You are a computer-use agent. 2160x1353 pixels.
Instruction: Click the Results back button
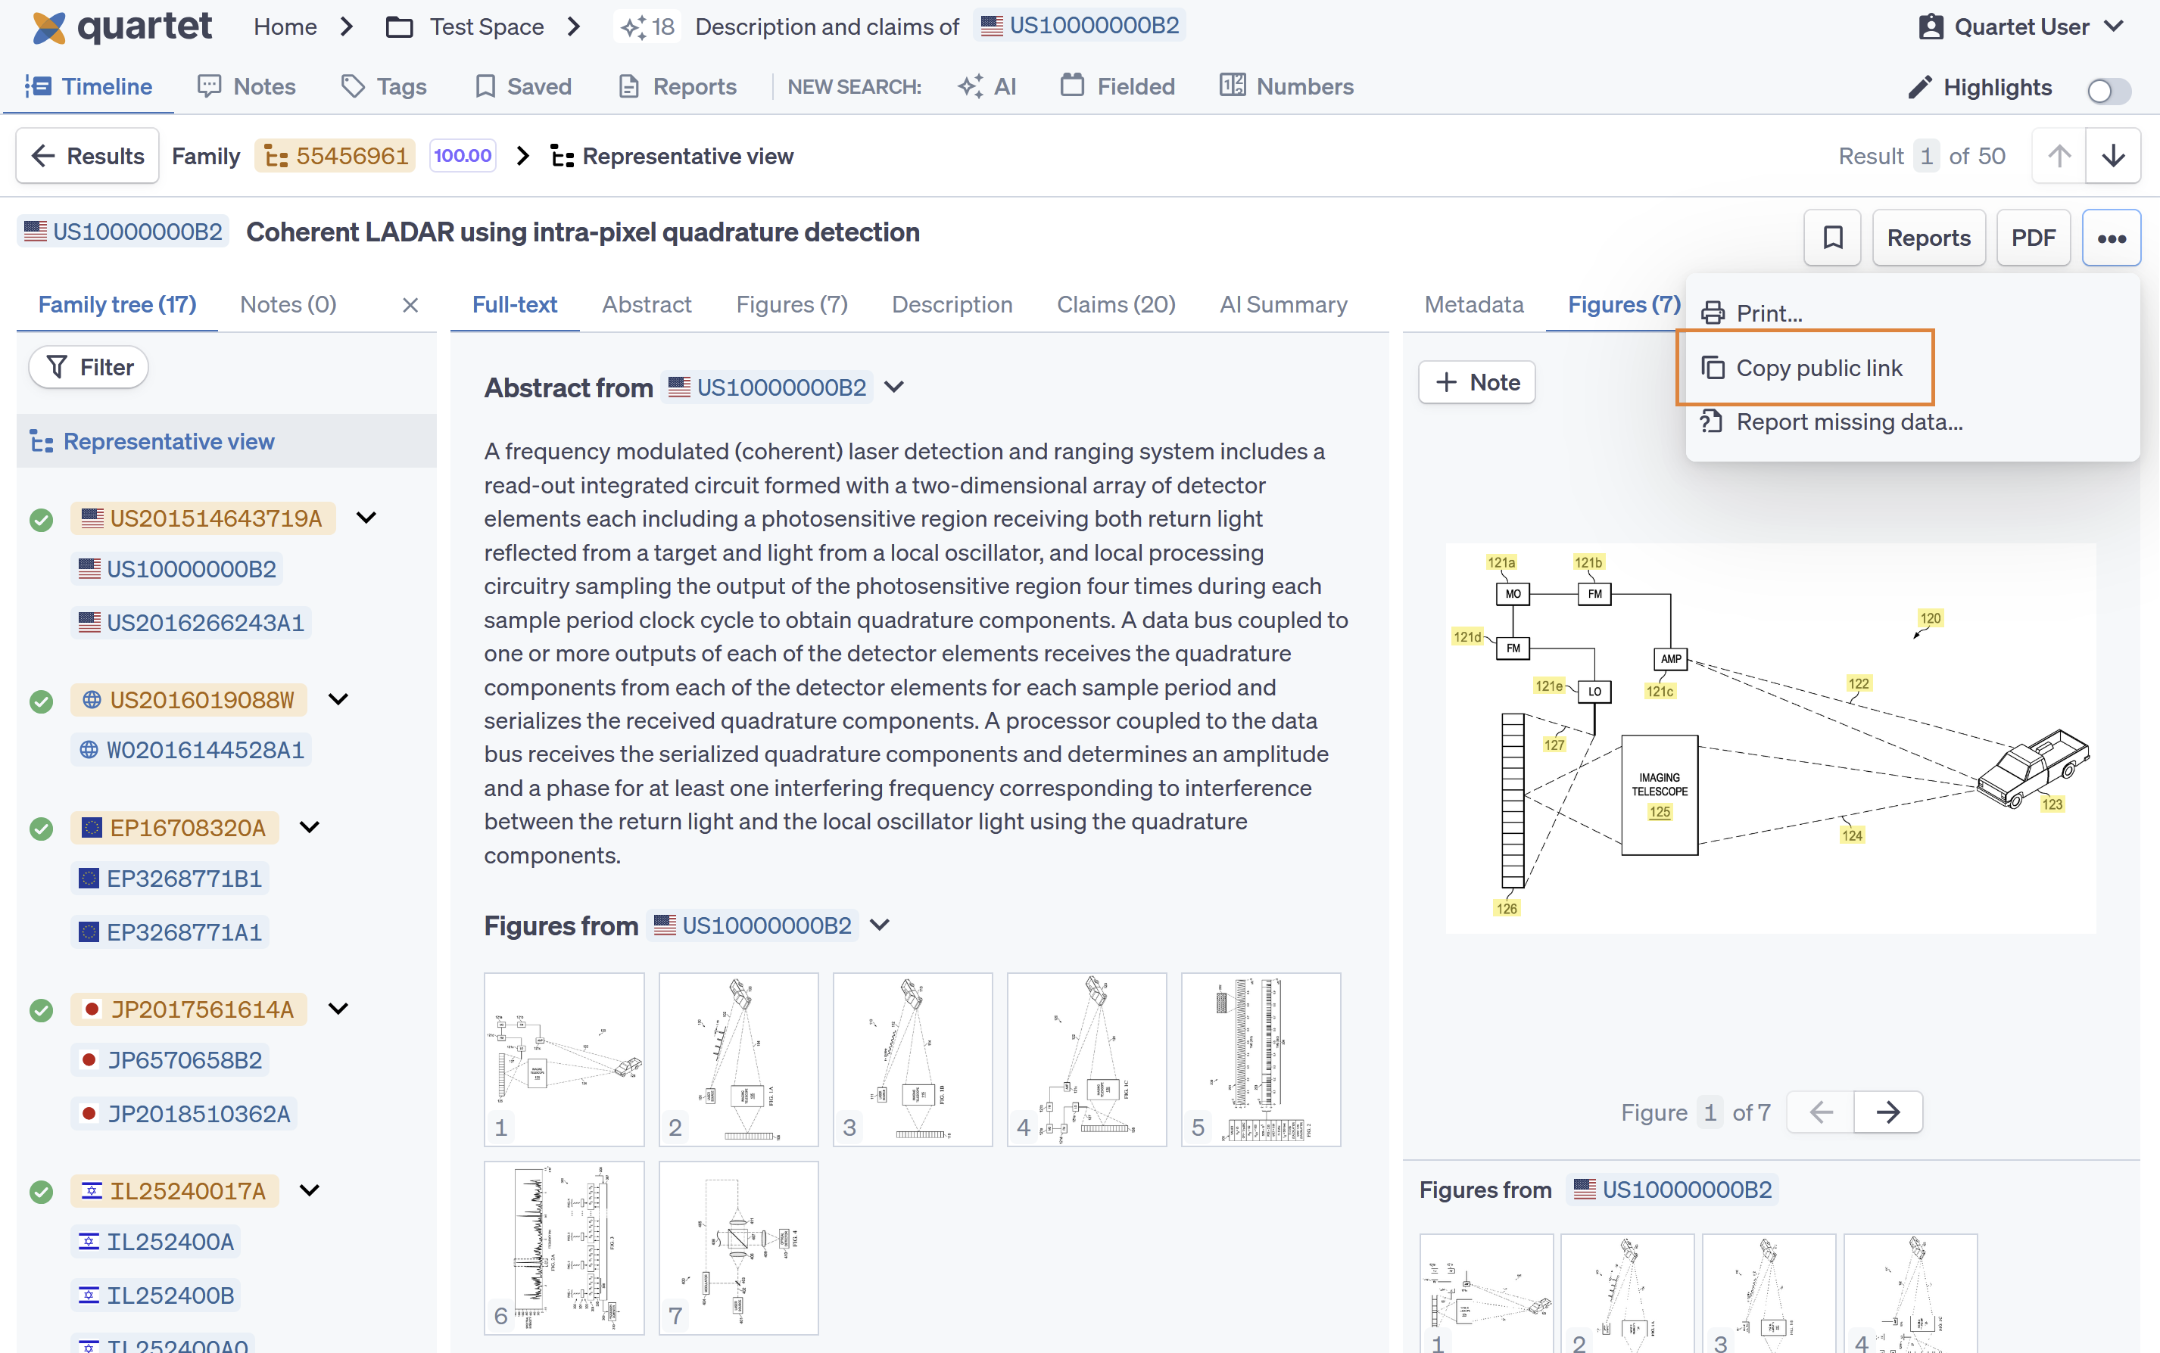[87, 156]
